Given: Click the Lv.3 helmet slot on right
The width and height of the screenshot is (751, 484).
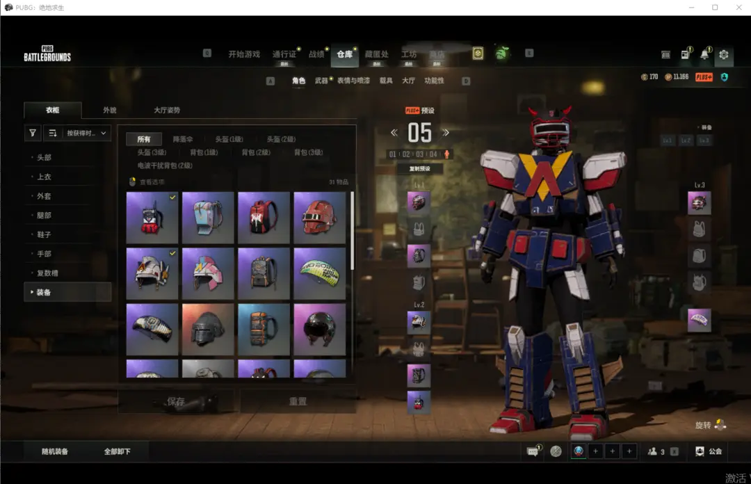Looking at the screenshot, I should [x=699, y=202].
